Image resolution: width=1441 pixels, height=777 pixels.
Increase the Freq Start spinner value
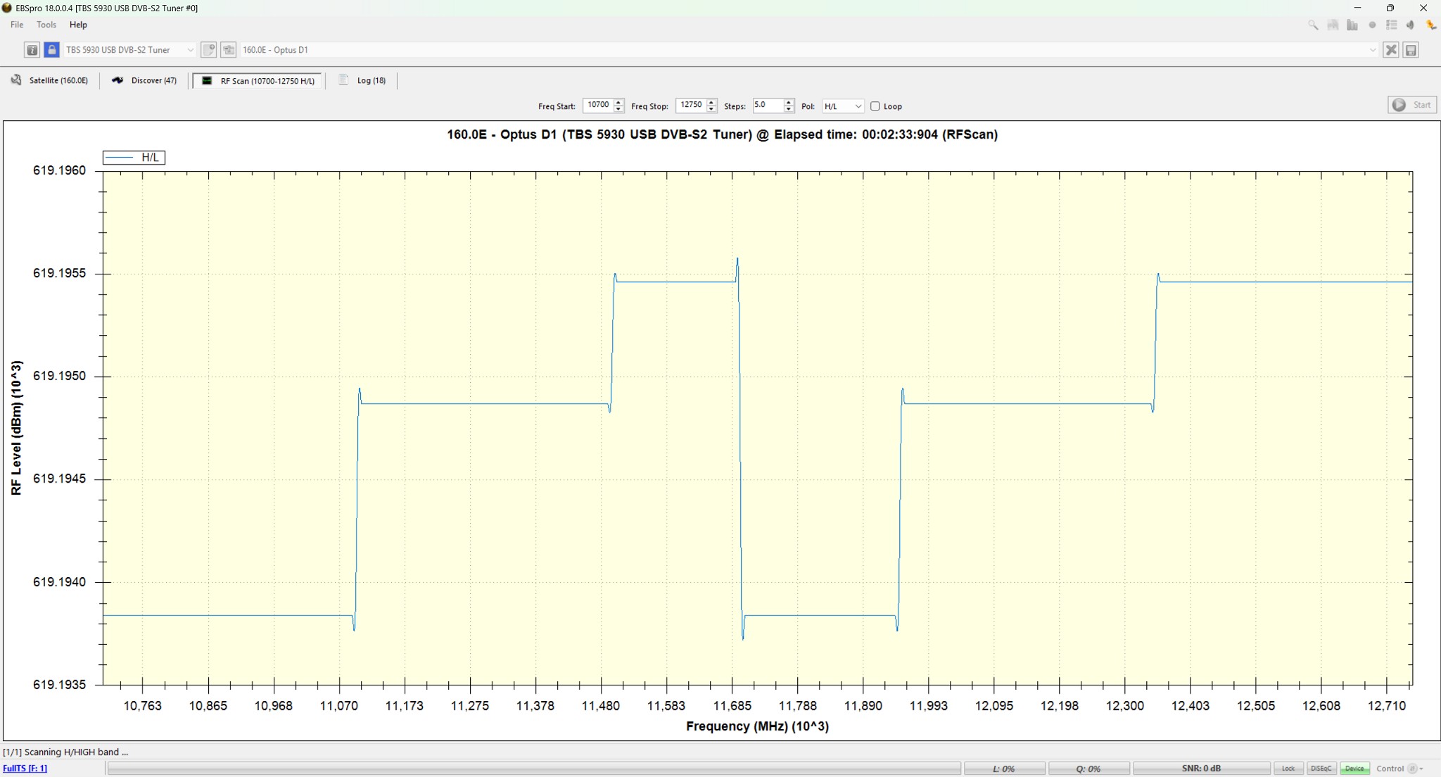pyautogui.click(x=618, y=102)
